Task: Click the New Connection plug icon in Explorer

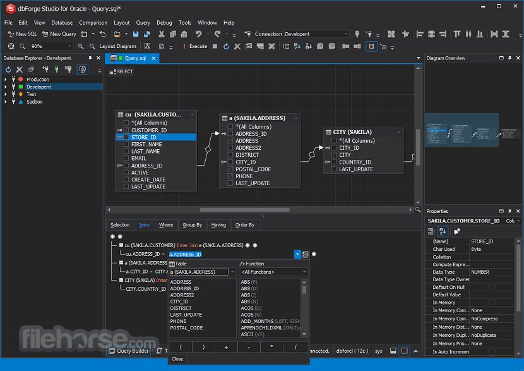Action: click(45, 70)
